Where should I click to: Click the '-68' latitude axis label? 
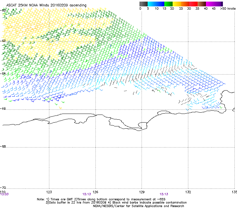pyautogui.click(x=3, y=147)
